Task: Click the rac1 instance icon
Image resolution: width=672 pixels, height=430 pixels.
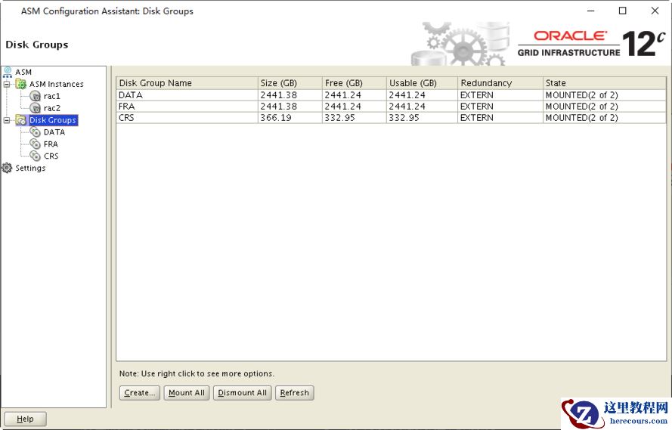Action: [x=35, y=96]
